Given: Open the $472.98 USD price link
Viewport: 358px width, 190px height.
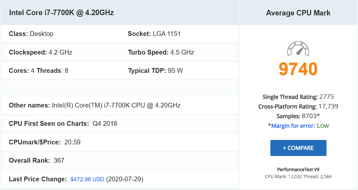Looking at the screenshot, I should point(87,179).
